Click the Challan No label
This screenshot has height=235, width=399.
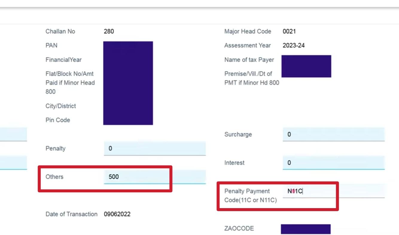(x=60, y=31)
